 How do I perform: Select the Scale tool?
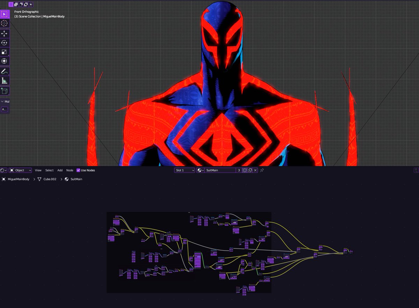(x=5, y=52)
